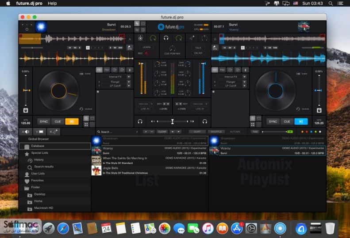Click the left deck CUE button

pyautogui.click(x=58, y=122)
